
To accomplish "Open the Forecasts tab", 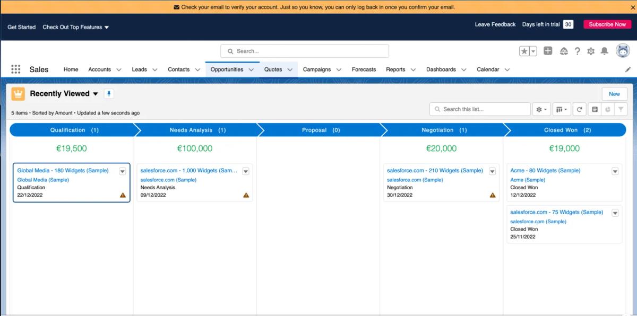I will [364, 69].
